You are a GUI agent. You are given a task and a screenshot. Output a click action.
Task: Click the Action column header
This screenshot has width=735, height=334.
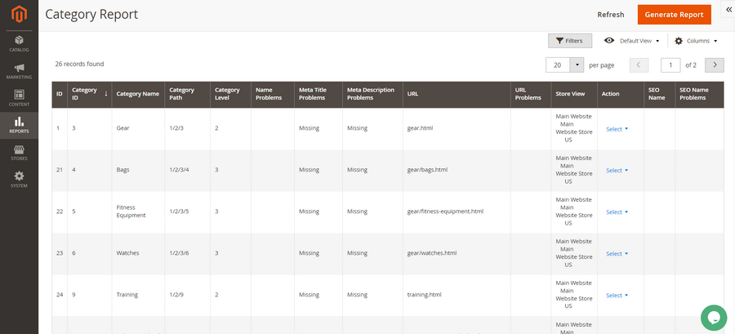coord(621,94)
